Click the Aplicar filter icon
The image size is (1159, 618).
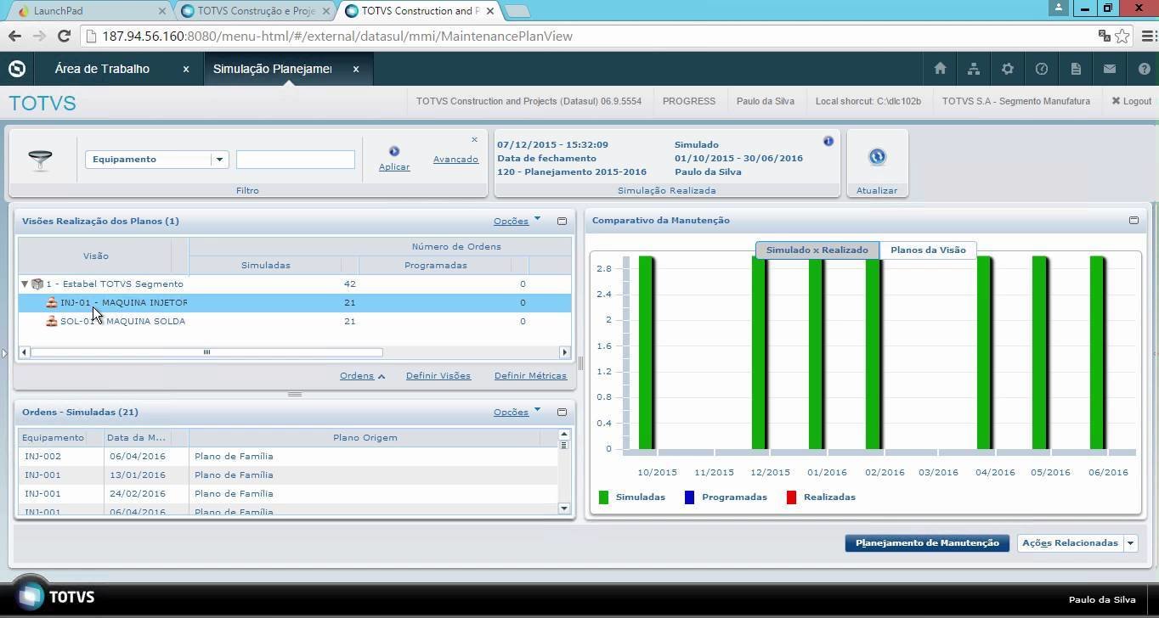click(394, 151)
